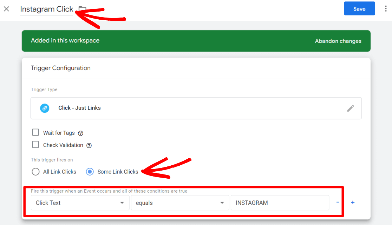Remove condition using the minus icon

click(x=338, y=203)
